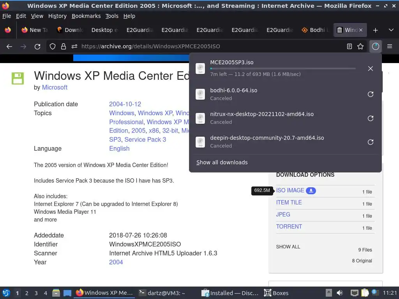This screenshot has width=399, height=299.
Task: Open the Installed Discover taskbar entry
Action: pos(230,293)
